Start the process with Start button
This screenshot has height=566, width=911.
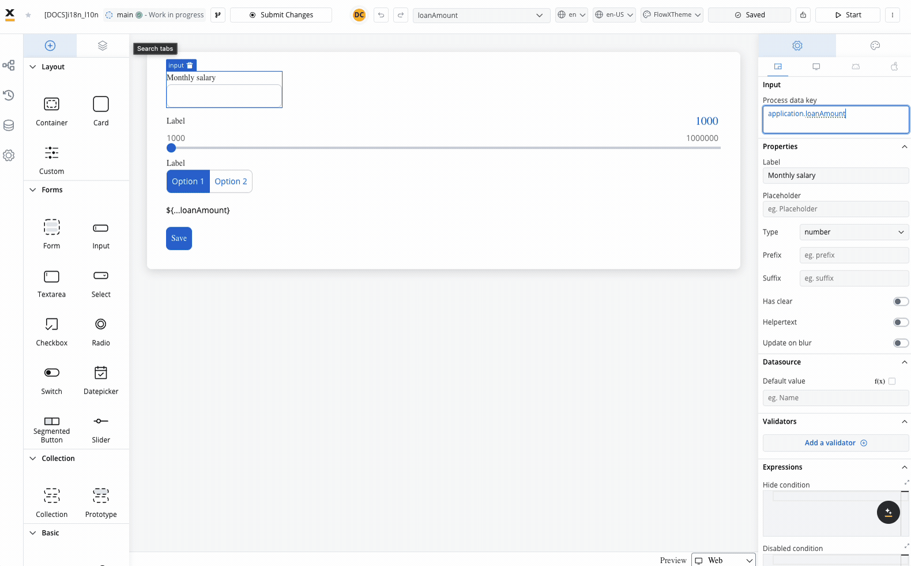[848, 15]
